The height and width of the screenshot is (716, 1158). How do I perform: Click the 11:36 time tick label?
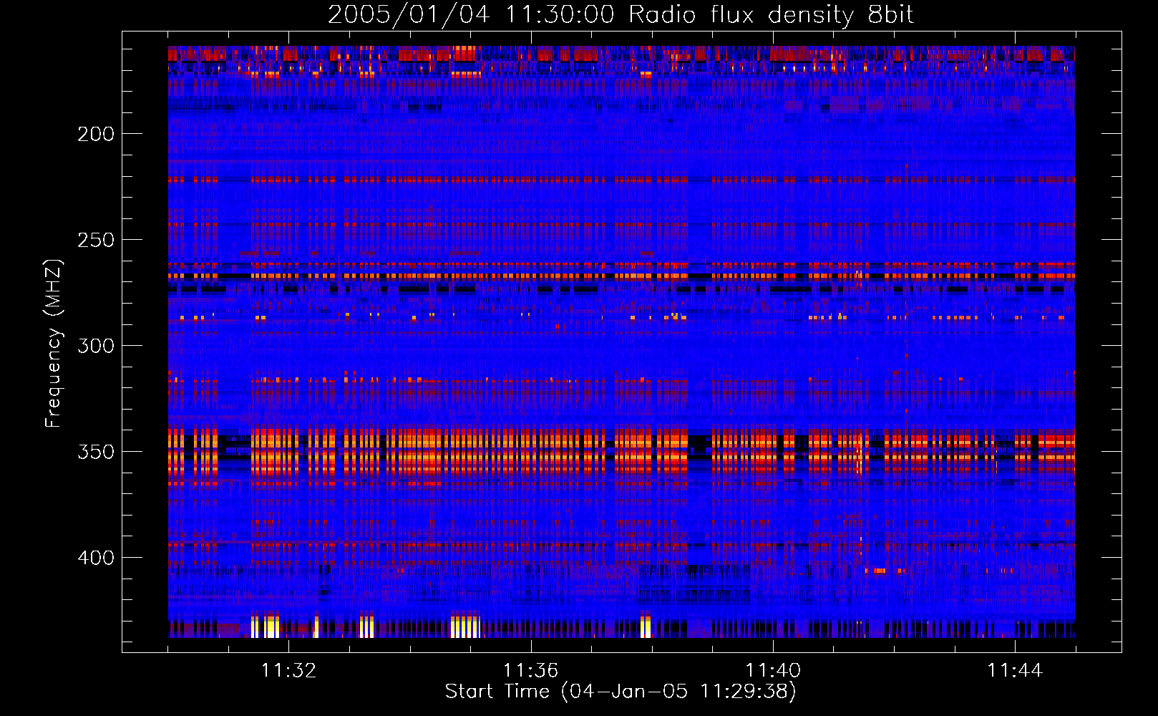point(530,670)
